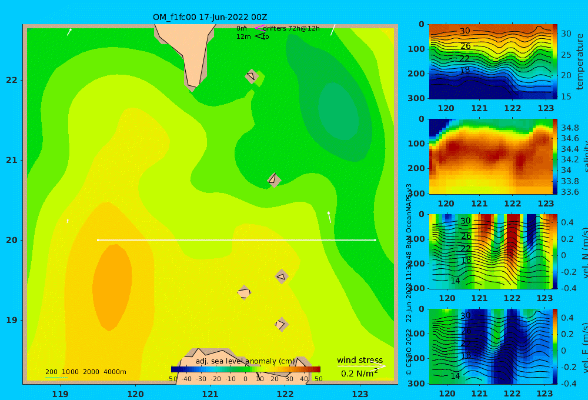Viewport: 588px width, 400px height.
Task: Click the '34.8' salinity color bar tick
Action: [570, 128]
